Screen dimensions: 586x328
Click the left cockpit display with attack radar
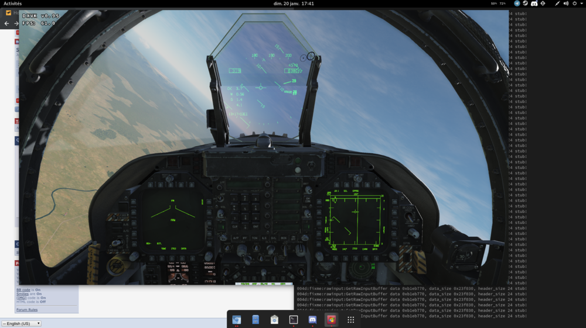tap(173, 220)
